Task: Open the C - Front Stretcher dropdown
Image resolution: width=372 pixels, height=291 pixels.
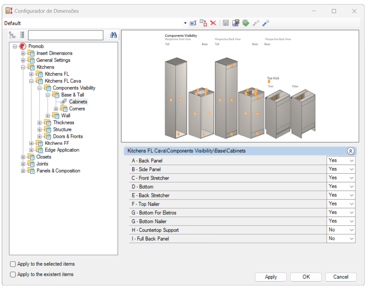Action: 341,178
